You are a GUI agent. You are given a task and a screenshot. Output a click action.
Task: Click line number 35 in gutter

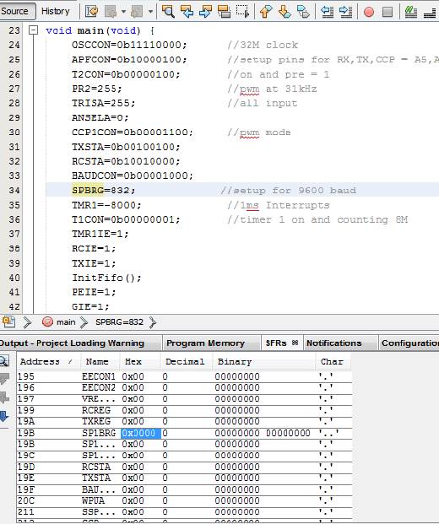[x=14, y=205]
